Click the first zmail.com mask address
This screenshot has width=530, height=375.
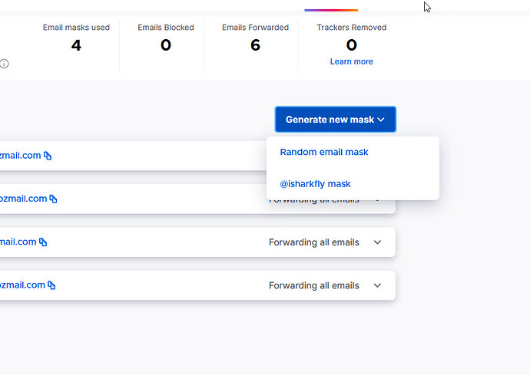coord(20,156)
